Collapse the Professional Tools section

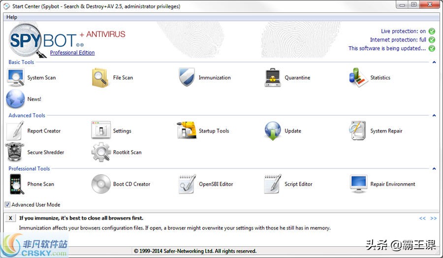[x=434, y=168]
